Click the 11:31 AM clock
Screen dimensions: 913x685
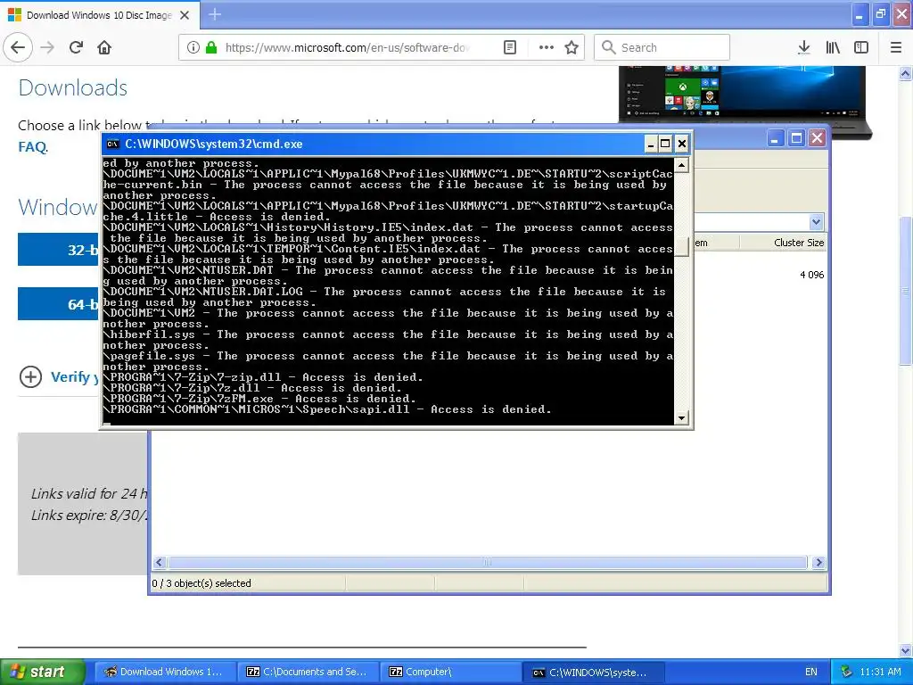(880, 672)
